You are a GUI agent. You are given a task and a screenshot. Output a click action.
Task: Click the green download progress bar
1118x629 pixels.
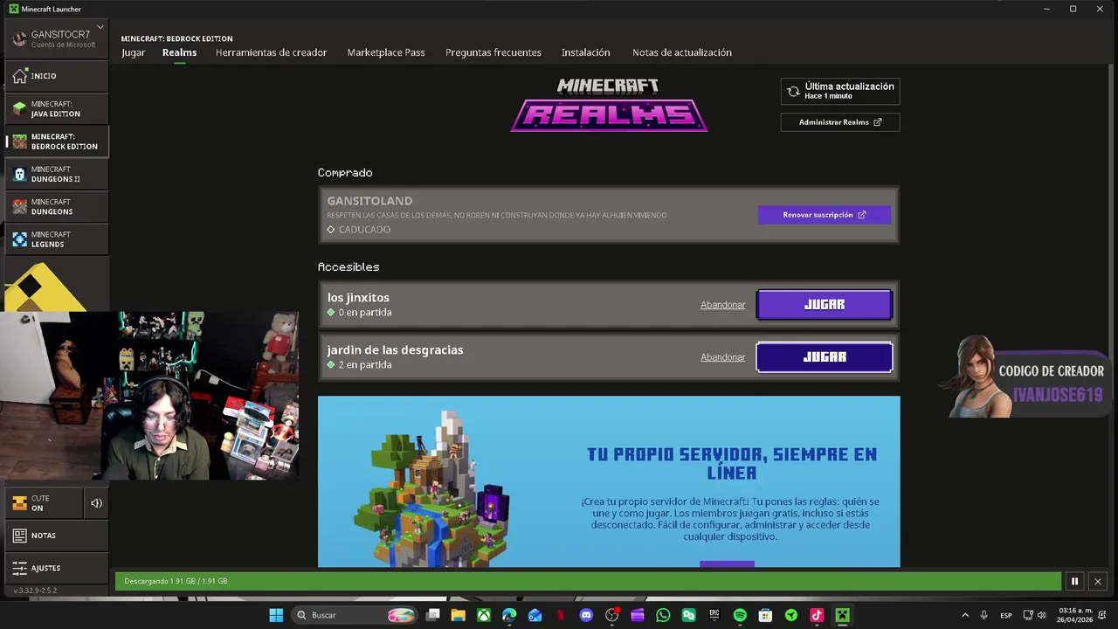(x=588, y=581)
